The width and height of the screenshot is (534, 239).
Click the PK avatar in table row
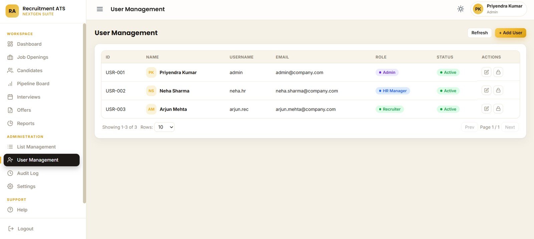pos(151,72)
